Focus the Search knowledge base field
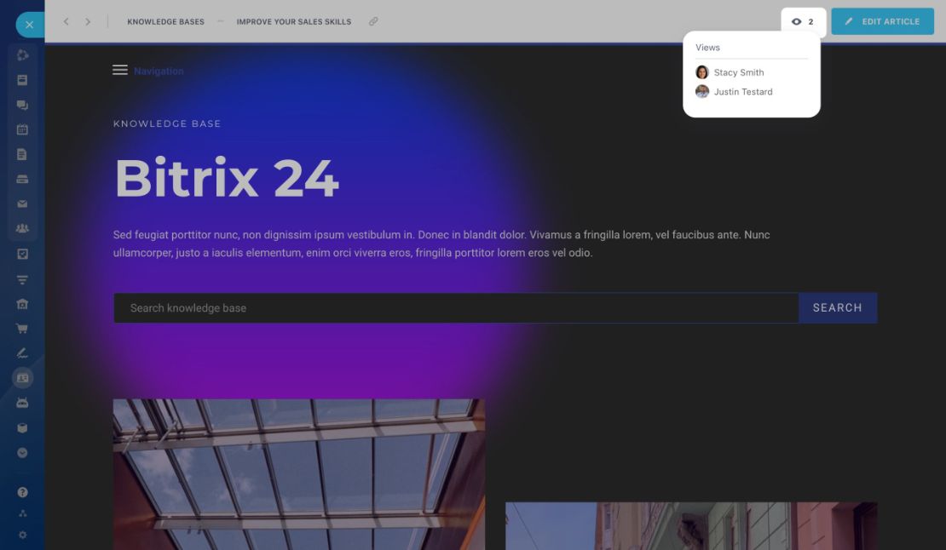Image resolution: width=946 pixels, height=550 pixels. click(x=456, y=308)
